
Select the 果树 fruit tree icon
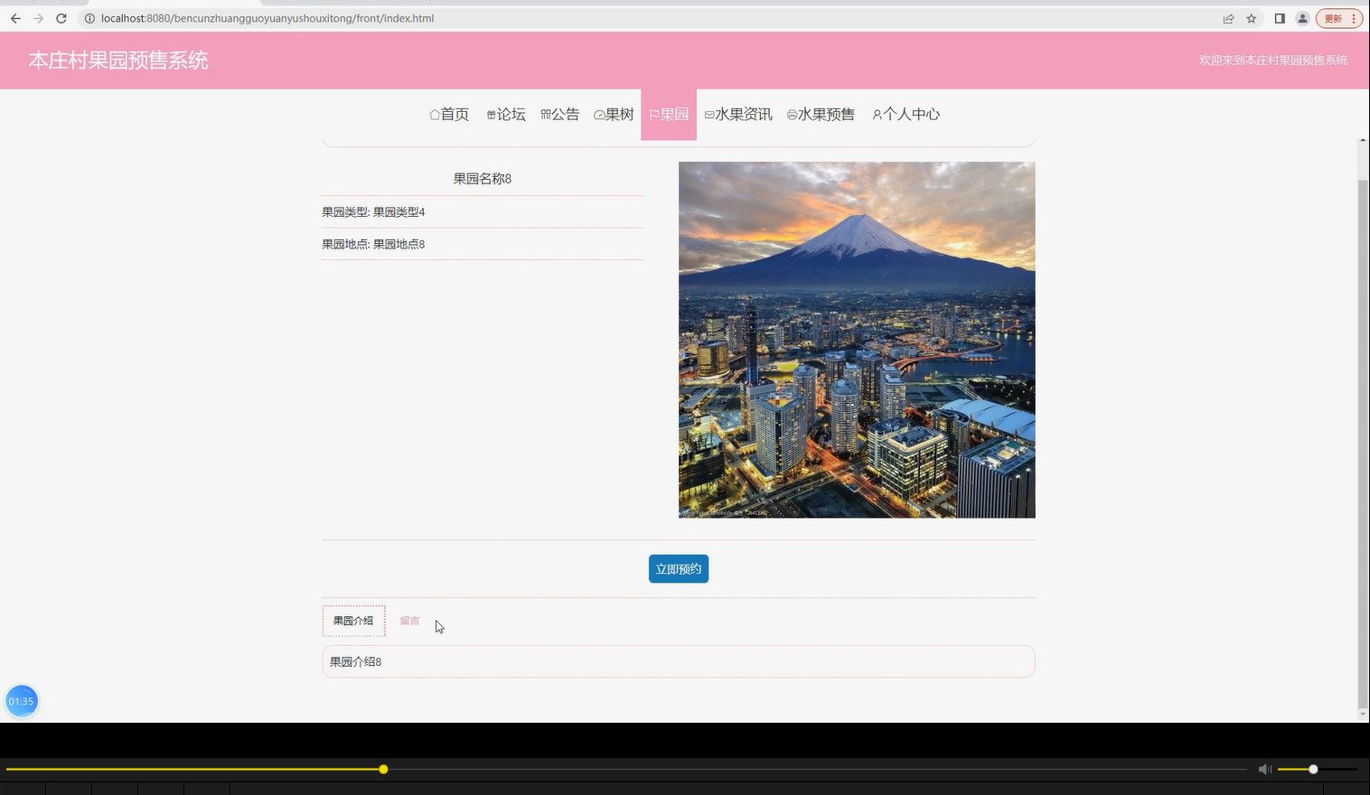(x=599, y=114)
